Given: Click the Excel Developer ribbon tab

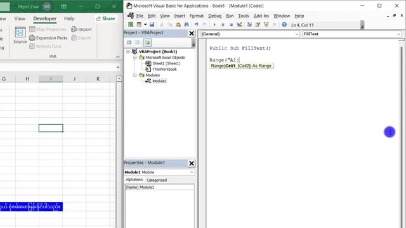Looking at the screenshot, I should pos(44,18).
